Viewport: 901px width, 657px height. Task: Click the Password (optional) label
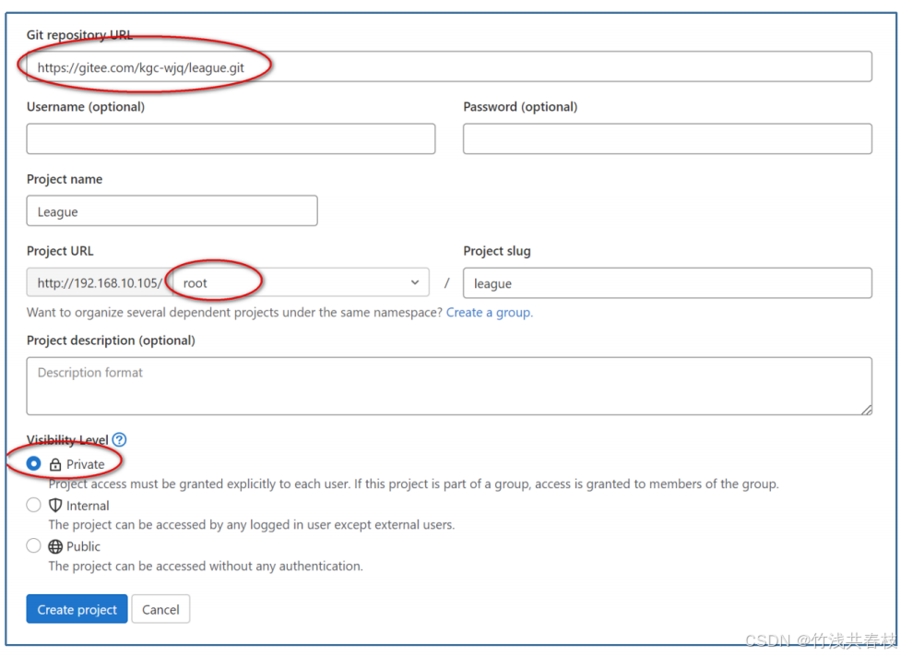click(521, 107)
